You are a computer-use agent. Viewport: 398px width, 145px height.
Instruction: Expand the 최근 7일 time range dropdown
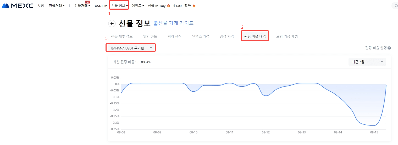pos(367,62)
